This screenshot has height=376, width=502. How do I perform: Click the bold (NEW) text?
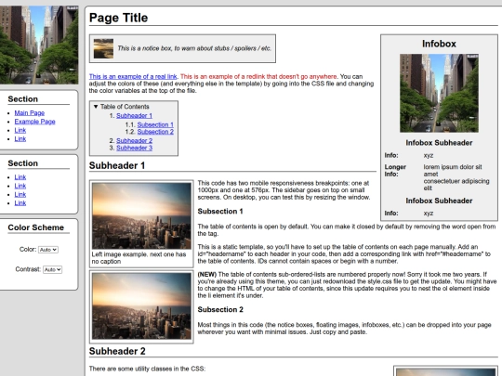206,274
